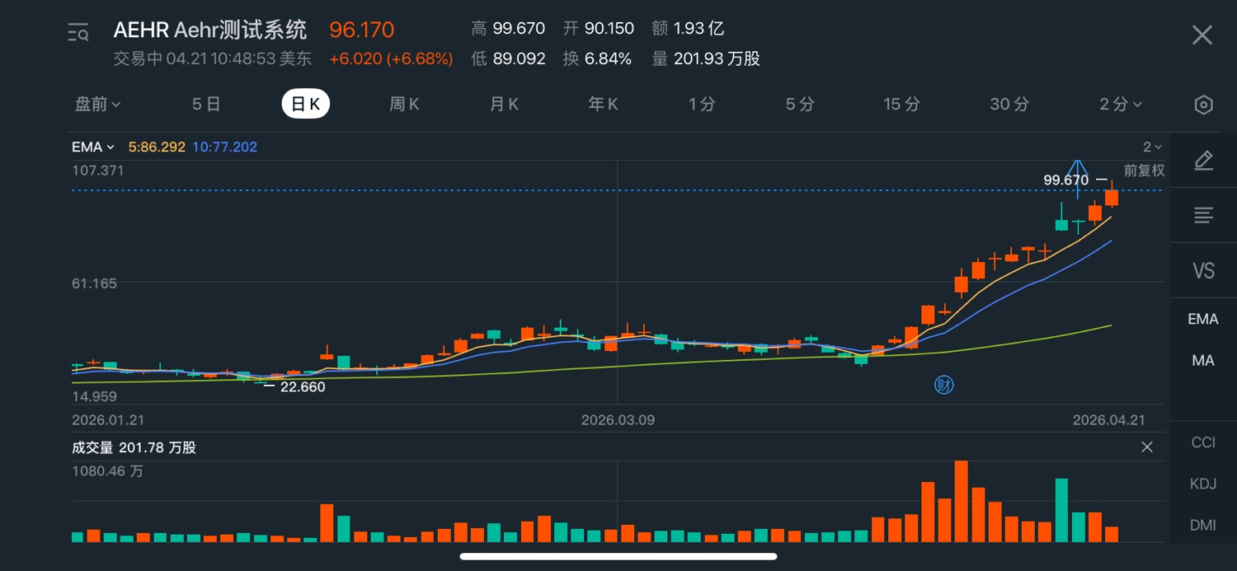Select the pencil drawing tool
This screenshot has width=1237, height=571.
point(1203,161)
